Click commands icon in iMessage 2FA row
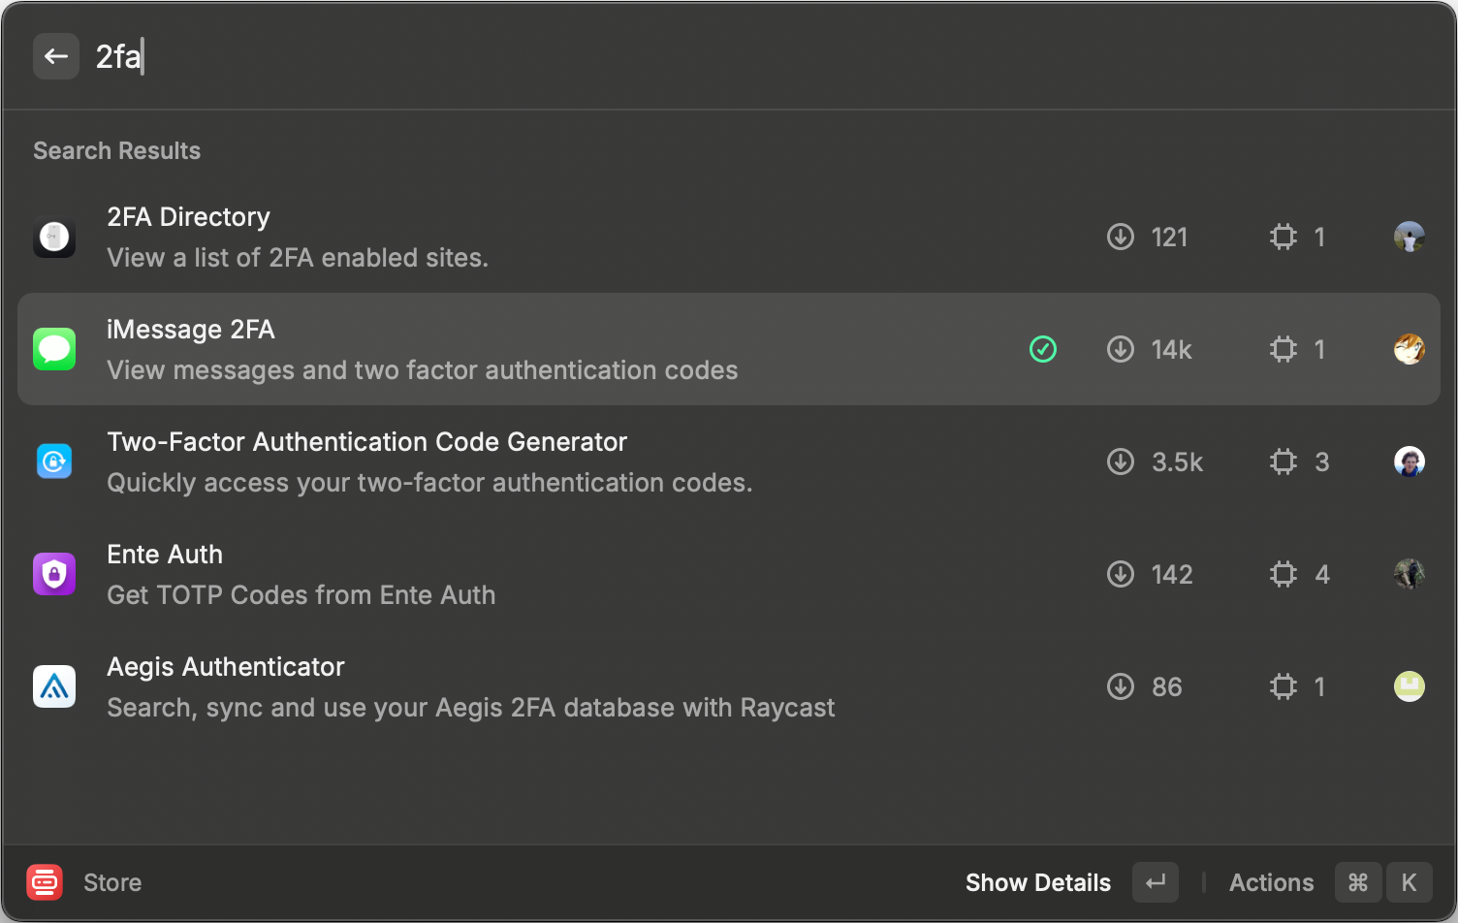Screen dimensions: 1458x923 coord(1284,349)
